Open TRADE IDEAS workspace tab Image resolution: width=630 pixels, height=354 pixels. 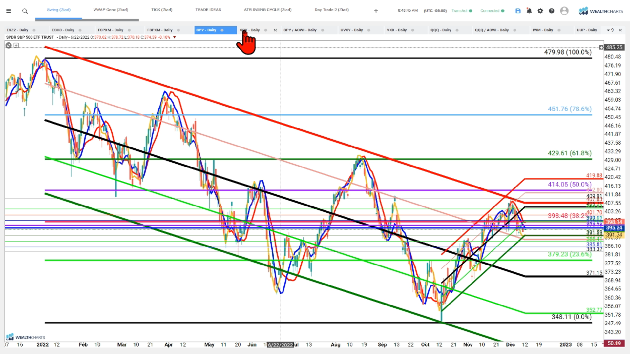(208, 10)
